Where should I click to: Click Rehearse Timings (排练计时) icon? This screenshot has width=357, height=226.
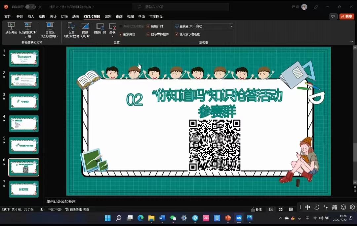point(100,28)
